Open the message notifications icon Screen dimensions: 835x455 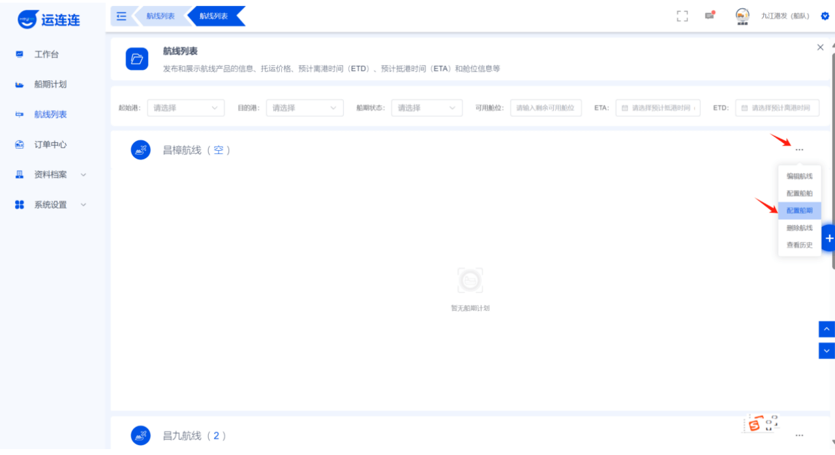[x=709, y=16]
